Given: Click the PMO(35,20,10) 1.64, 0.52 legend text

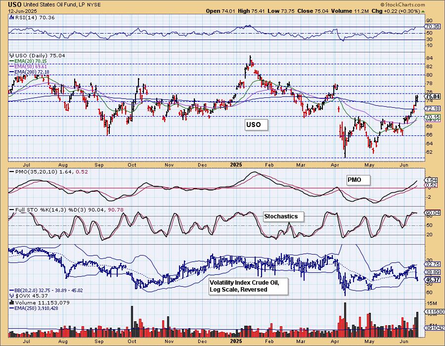Looking at the screenshot, I should [x=51, y=172].
